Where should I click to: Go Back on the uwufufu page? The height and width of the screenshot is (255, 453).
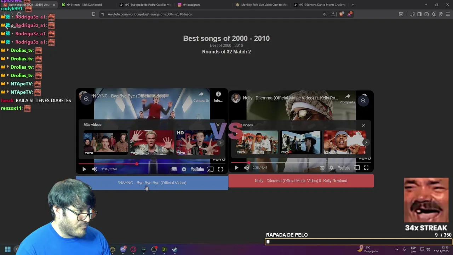click(13, 27)
